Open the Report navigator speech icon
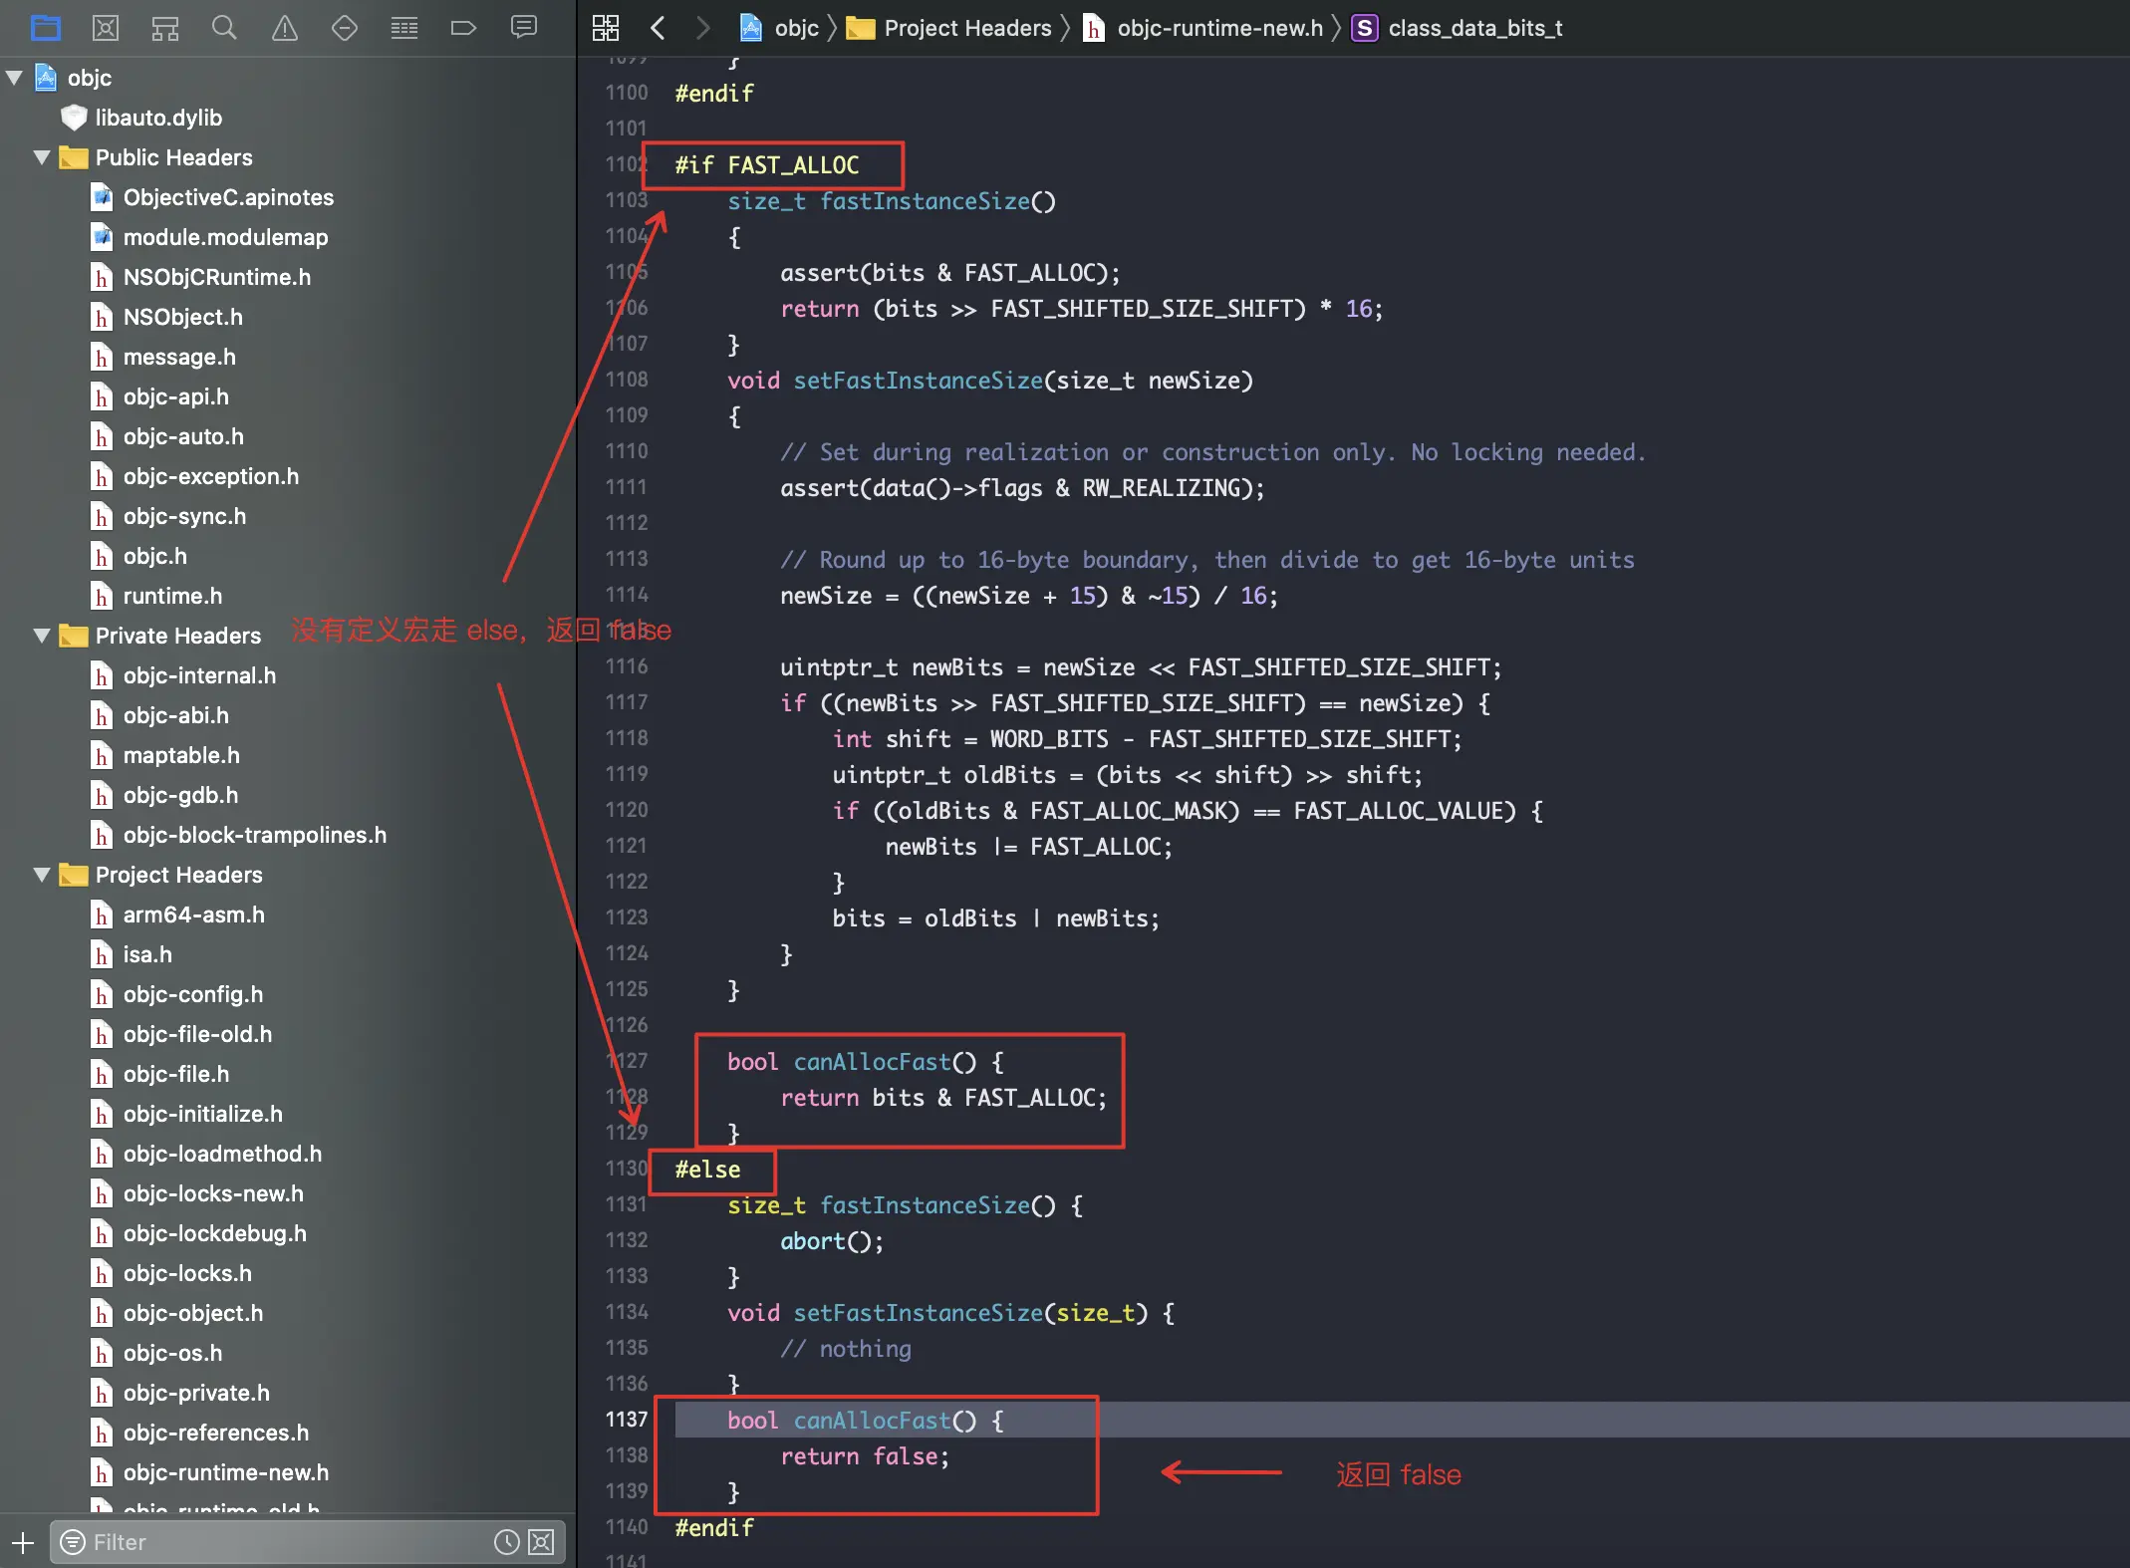2130x1568 pixels. (x=523, y=28)
